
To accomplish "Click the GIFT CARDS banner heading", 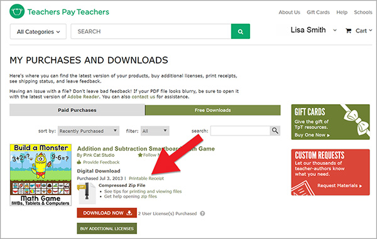I will 310,112.
